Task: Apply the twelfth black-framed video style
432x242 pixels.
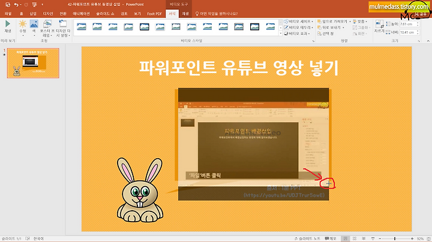Action: (x=254, y=27)
